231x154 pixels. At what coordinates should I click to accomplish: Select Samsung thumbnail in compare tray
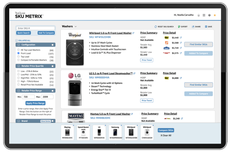click(x=115, y=132)
